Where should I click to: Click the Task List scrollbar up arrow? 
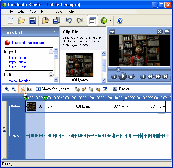point(56,50)
